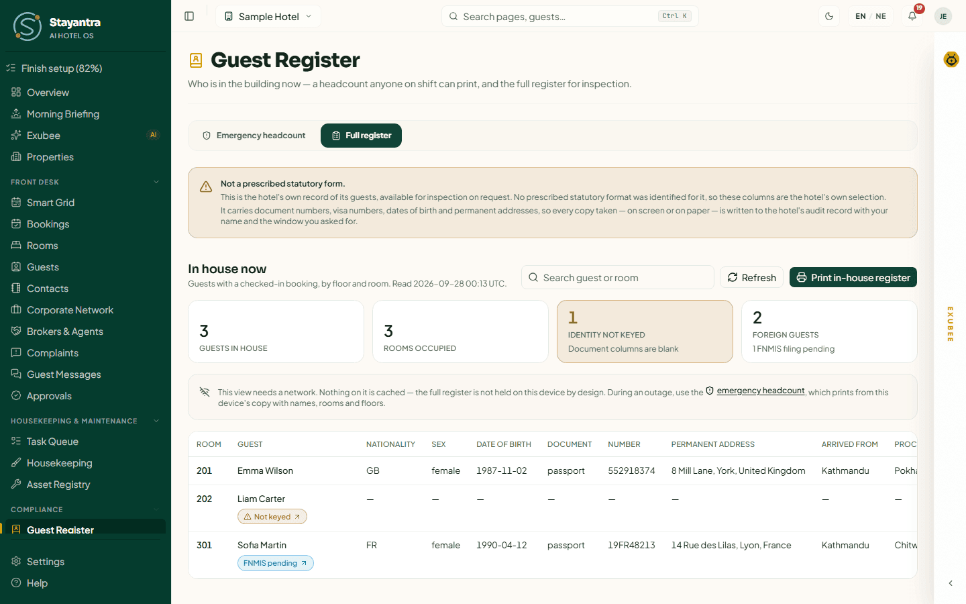Switch to the Emergency headcount tab
966x604 pixels.
[254, 136]
